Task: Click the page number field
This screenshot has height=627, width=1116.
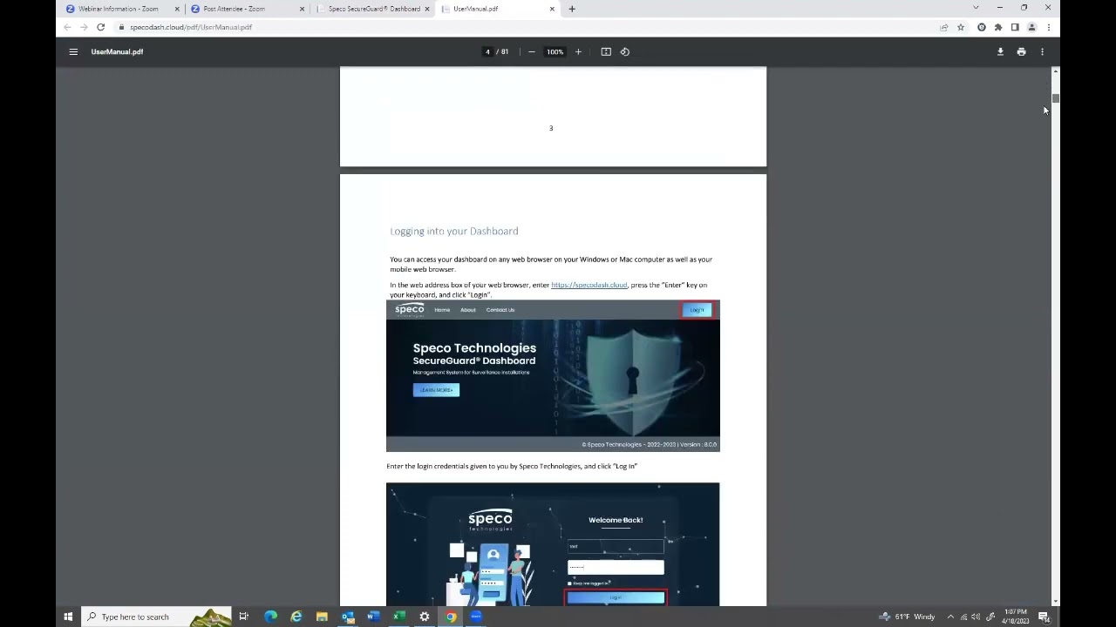Action: coord(487,51)
